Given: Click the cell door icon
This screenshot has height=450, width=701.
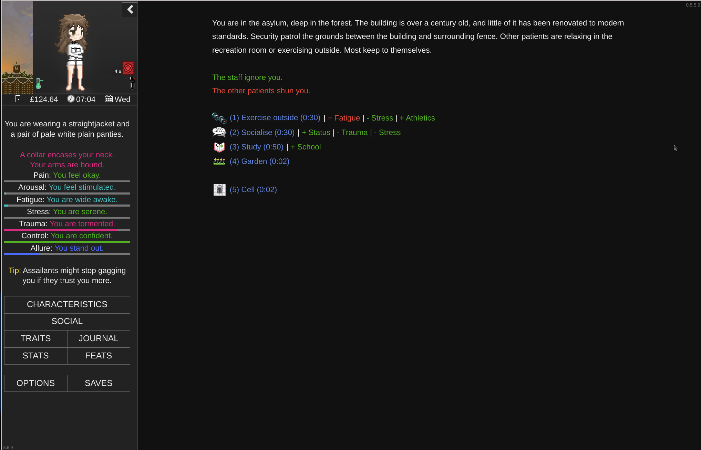Looking at the screenshot, I should (219, 190).
